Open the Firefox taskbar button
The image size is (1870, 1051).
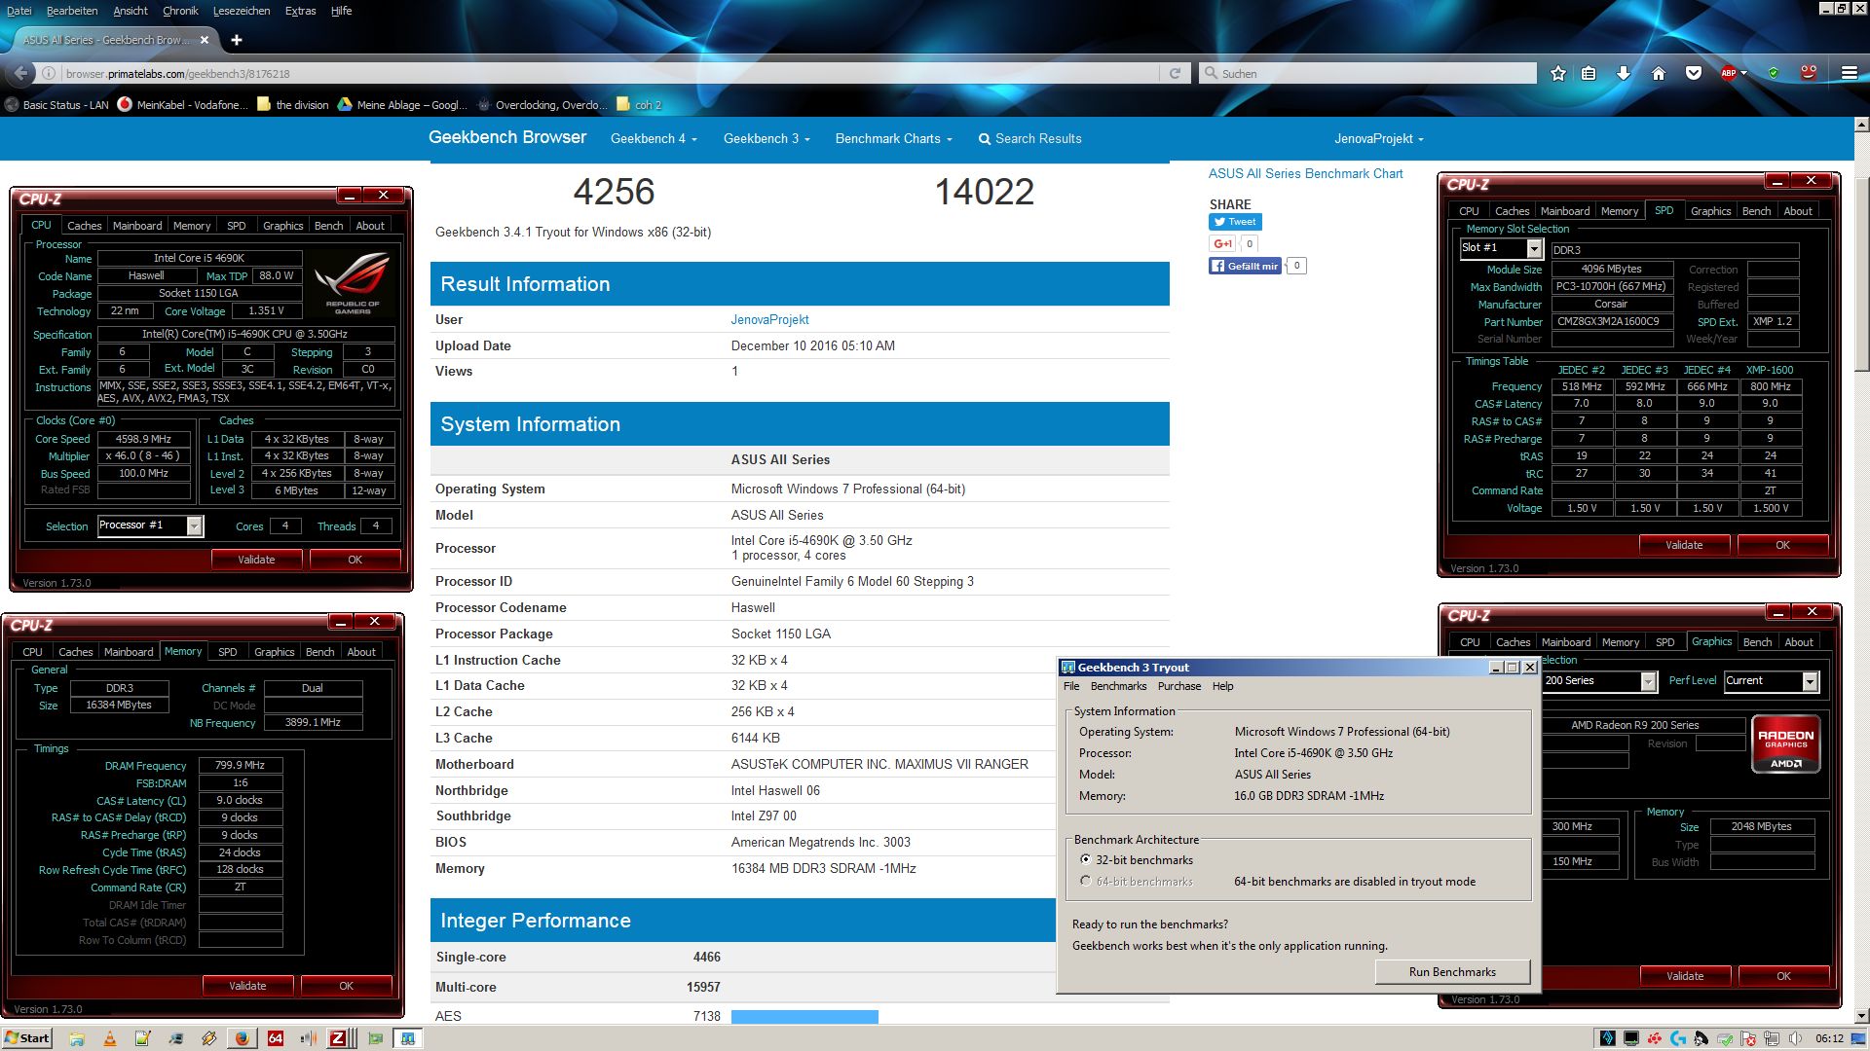point(242,1038)
